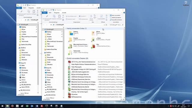Screen dimensions: 192x108
Task: Click the Schnellzugriff search field in front window
Action: point(116,25)
